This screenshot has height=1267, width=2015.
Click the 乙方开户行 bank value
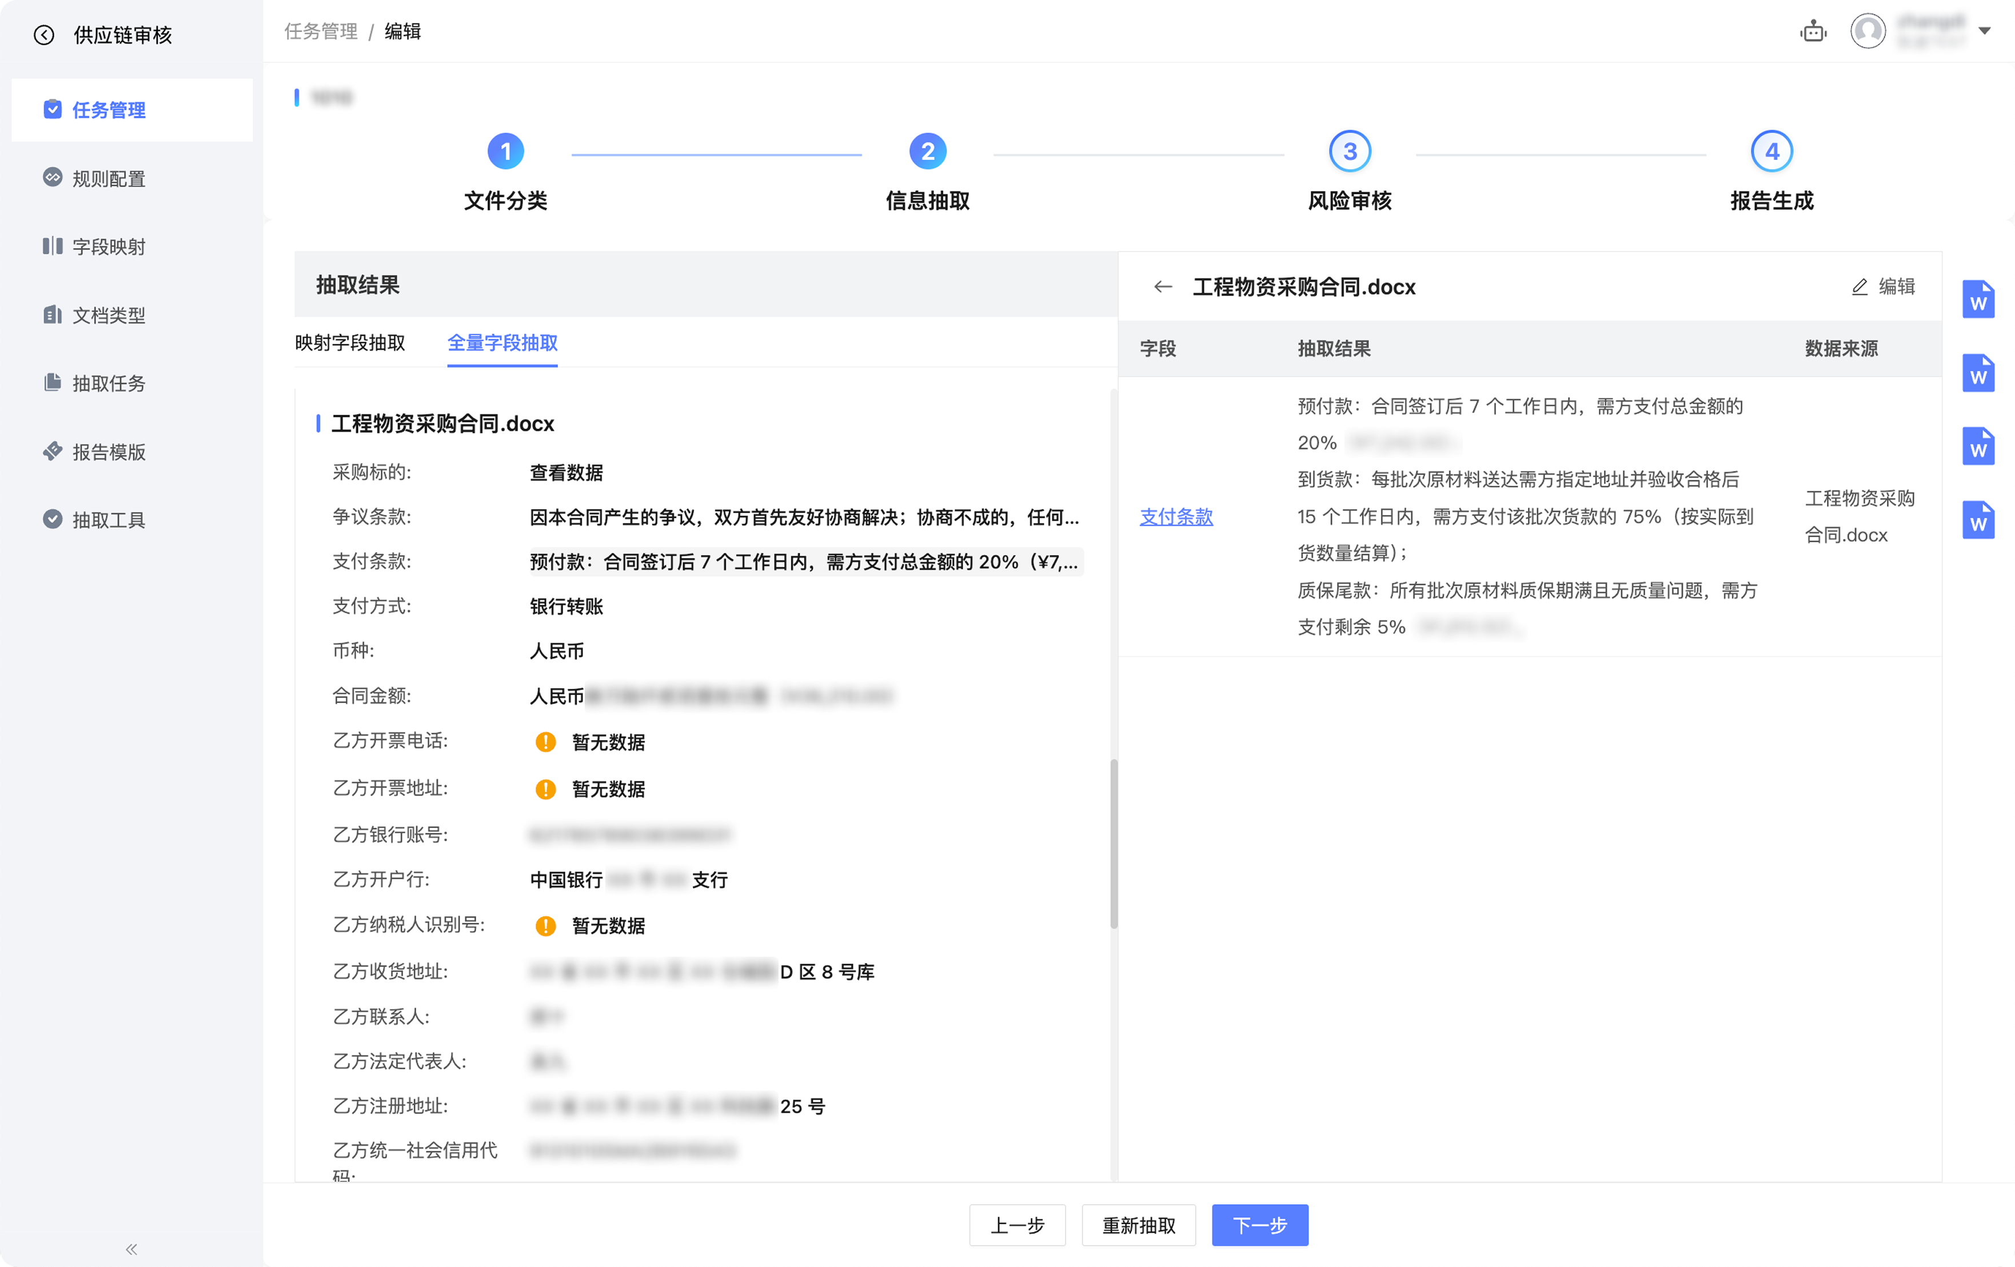coord(629,880)
